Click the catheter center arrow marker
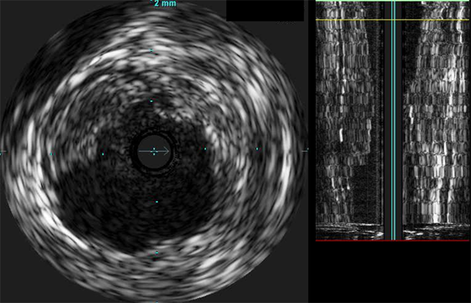471x303 pixels. point(155,152)
